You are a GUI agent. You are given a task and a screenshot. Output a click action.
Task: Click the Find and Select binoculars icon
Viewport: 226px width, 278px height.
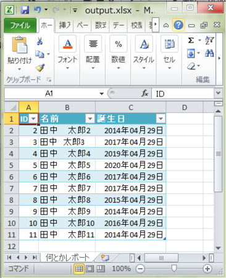tap(209, 53)
